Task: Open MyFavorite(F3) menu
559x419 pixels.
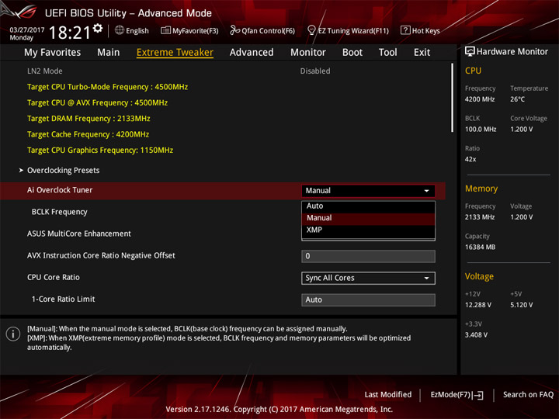Action: pyautogui.click(x=196, y=31)
